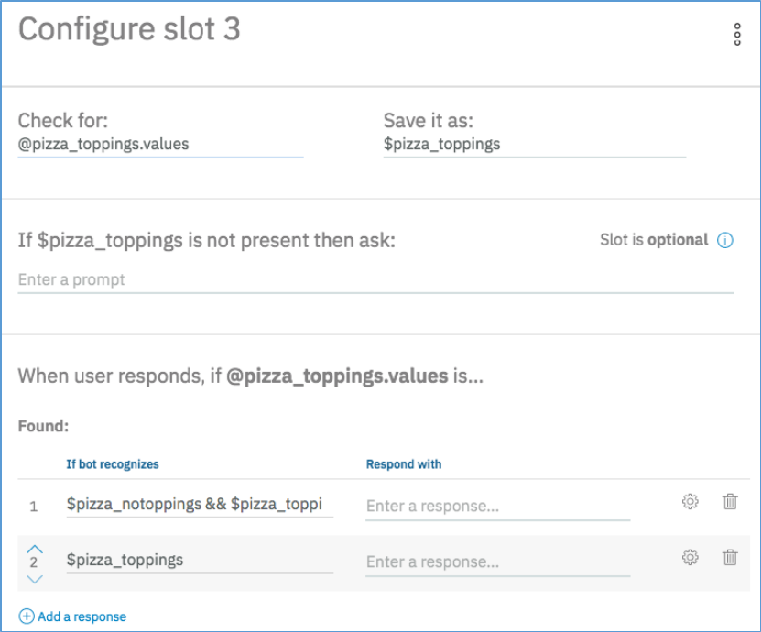Click the response field for row 1
Viewport: 761px width, 632px height.
(497, 507)
